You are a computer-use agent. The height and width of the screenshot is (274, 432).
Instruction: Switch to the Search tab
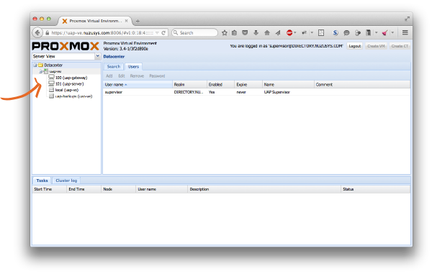click(x=114, y=67)
